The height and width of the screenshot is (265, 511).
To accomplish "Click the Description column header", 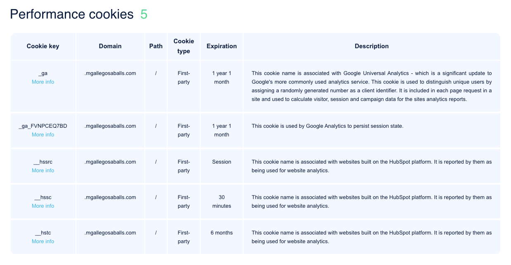I will pyautogui.click(x=371, y=46).
